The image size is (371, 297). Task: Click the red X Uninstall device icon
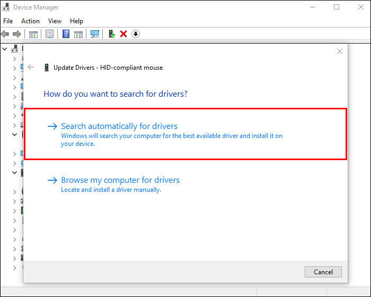(x=123, y=34)
